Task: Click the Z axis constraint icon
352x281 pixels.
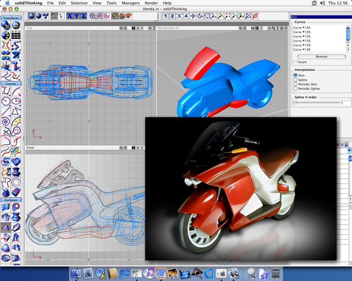Action: click(x=83, y=16)
